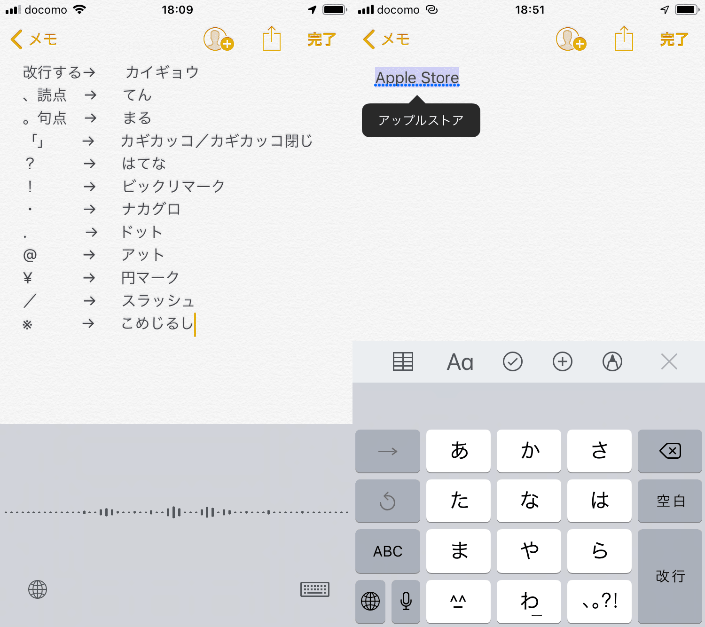Switch to ABC keyboard
Viewport: 705px width, 627px height.
coord(388,551)
